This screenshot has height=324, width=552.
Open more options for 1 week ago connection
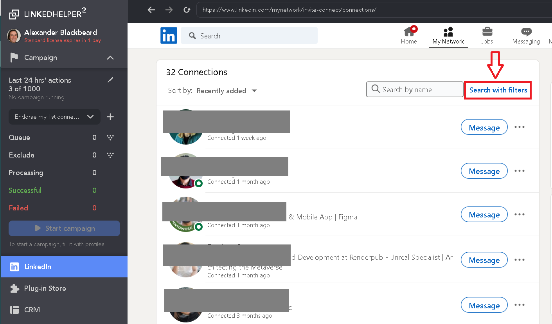pyautogui.click(x=519, y=127)
